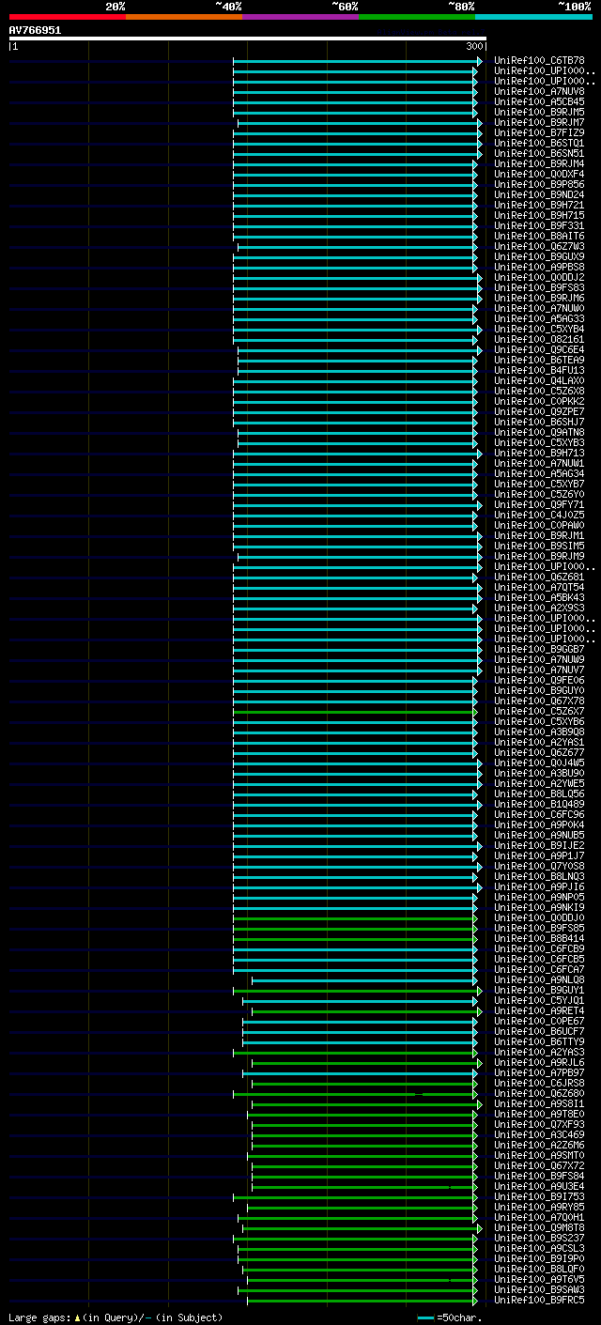The image size is (601, 1325).
Task: Select label UniRef100_Q6Z681
Action: coord(539,578)
